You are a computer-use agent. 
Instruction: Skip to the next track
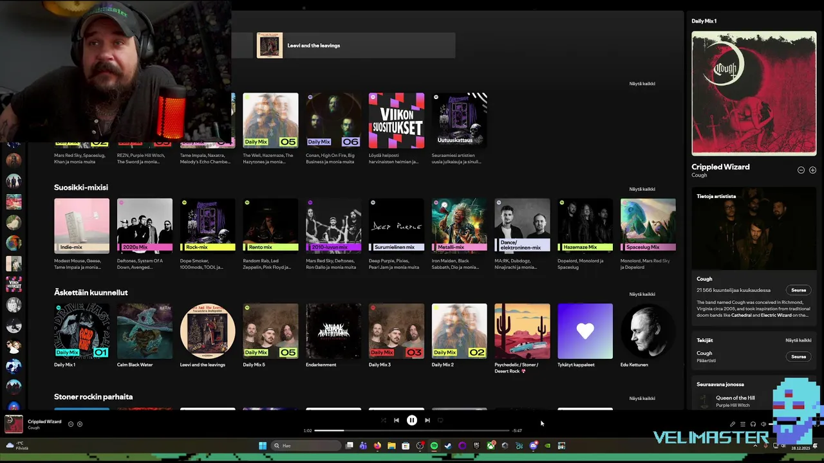click(427, 420)
